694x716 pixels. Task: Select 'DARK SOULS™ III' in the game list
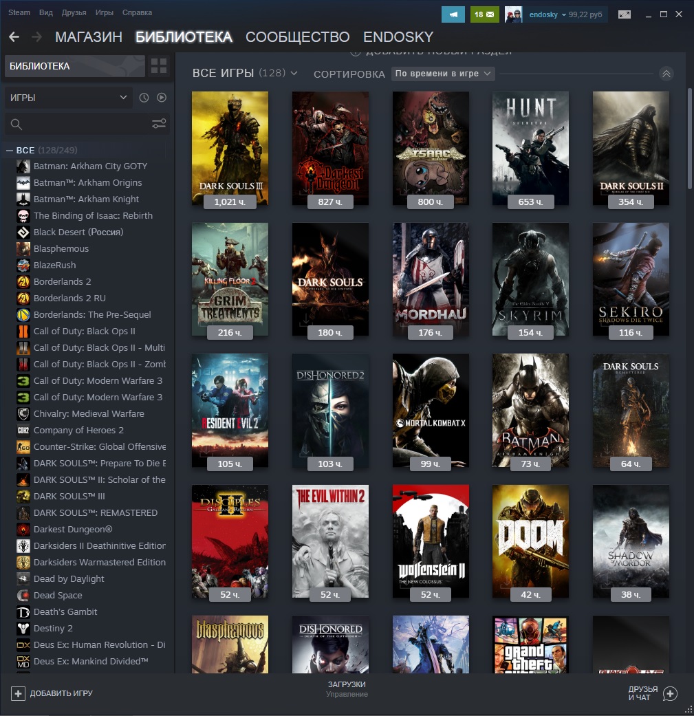pyautogui.click(x=69, y=497)
